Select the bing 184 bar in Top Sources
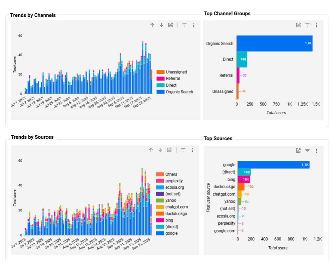Image resolution: width=333 pixels, height=266 pixels. click(244, 180)
